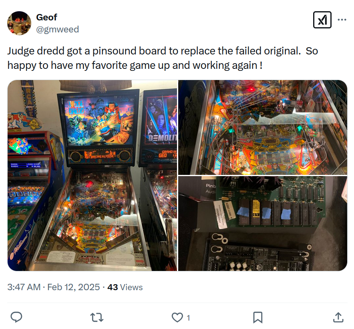
Task: Bookmark this post
Action: [x=257, y=317]
